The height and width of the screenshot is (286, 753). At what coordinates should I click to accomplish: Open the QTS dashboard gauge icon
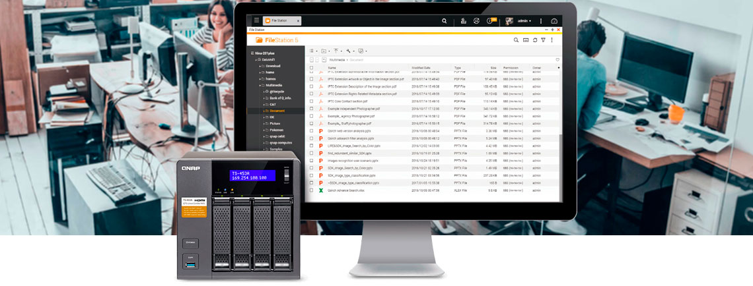click(x=554, y=21)
